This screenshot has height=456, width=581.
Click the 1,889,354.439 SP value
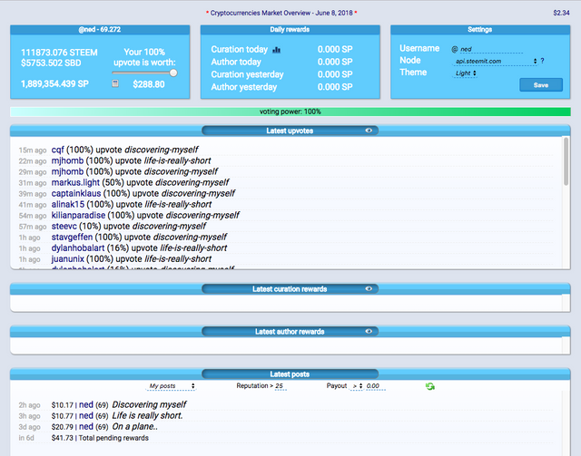54,84
